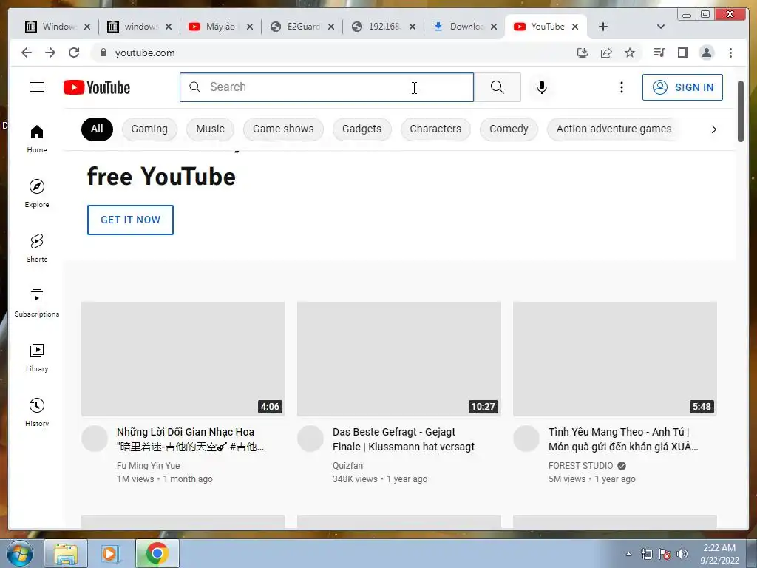Viewport: 757px width, 568px height.
Task: Click Chrome icon on taskbar
Action: click(157, 553)
